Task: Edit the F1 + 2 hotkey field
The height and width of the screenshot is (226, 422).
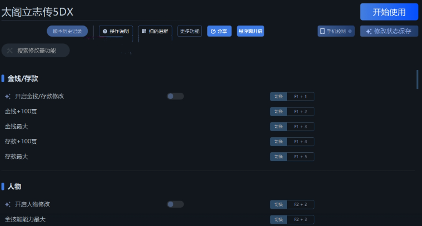Action: coord(300,112)
